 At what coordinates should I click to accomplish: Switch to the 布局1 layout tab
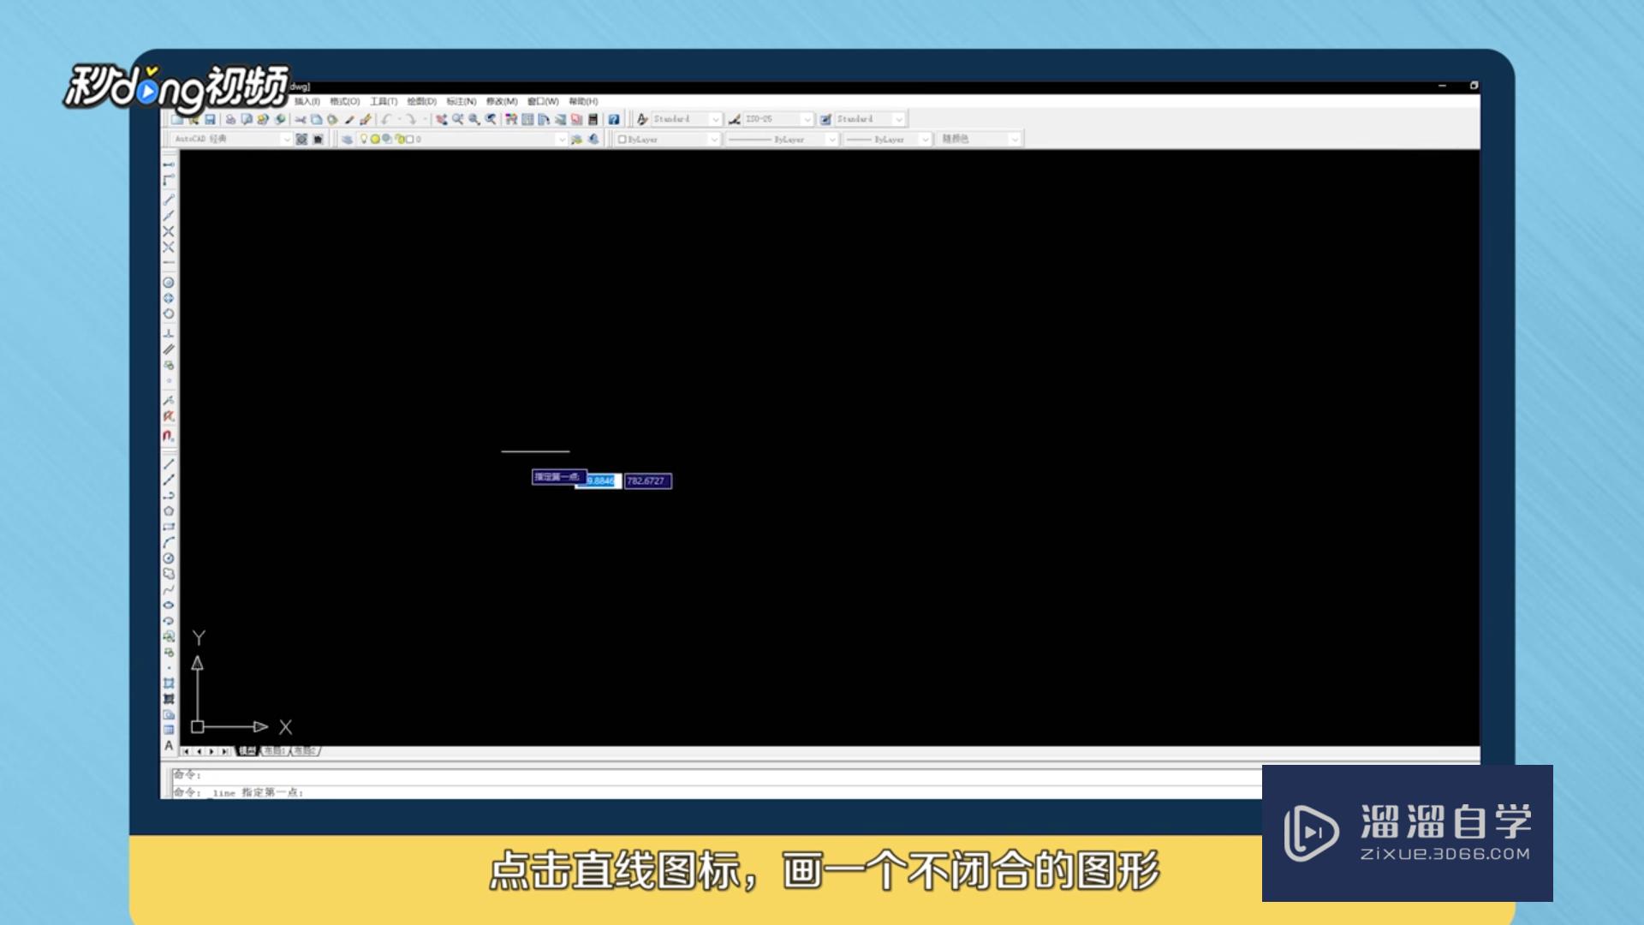tap(273, 751)
